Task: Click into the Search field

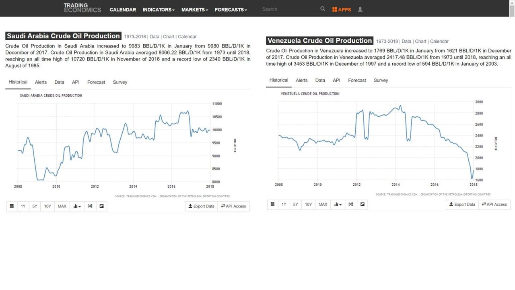Action: point(290,9)
